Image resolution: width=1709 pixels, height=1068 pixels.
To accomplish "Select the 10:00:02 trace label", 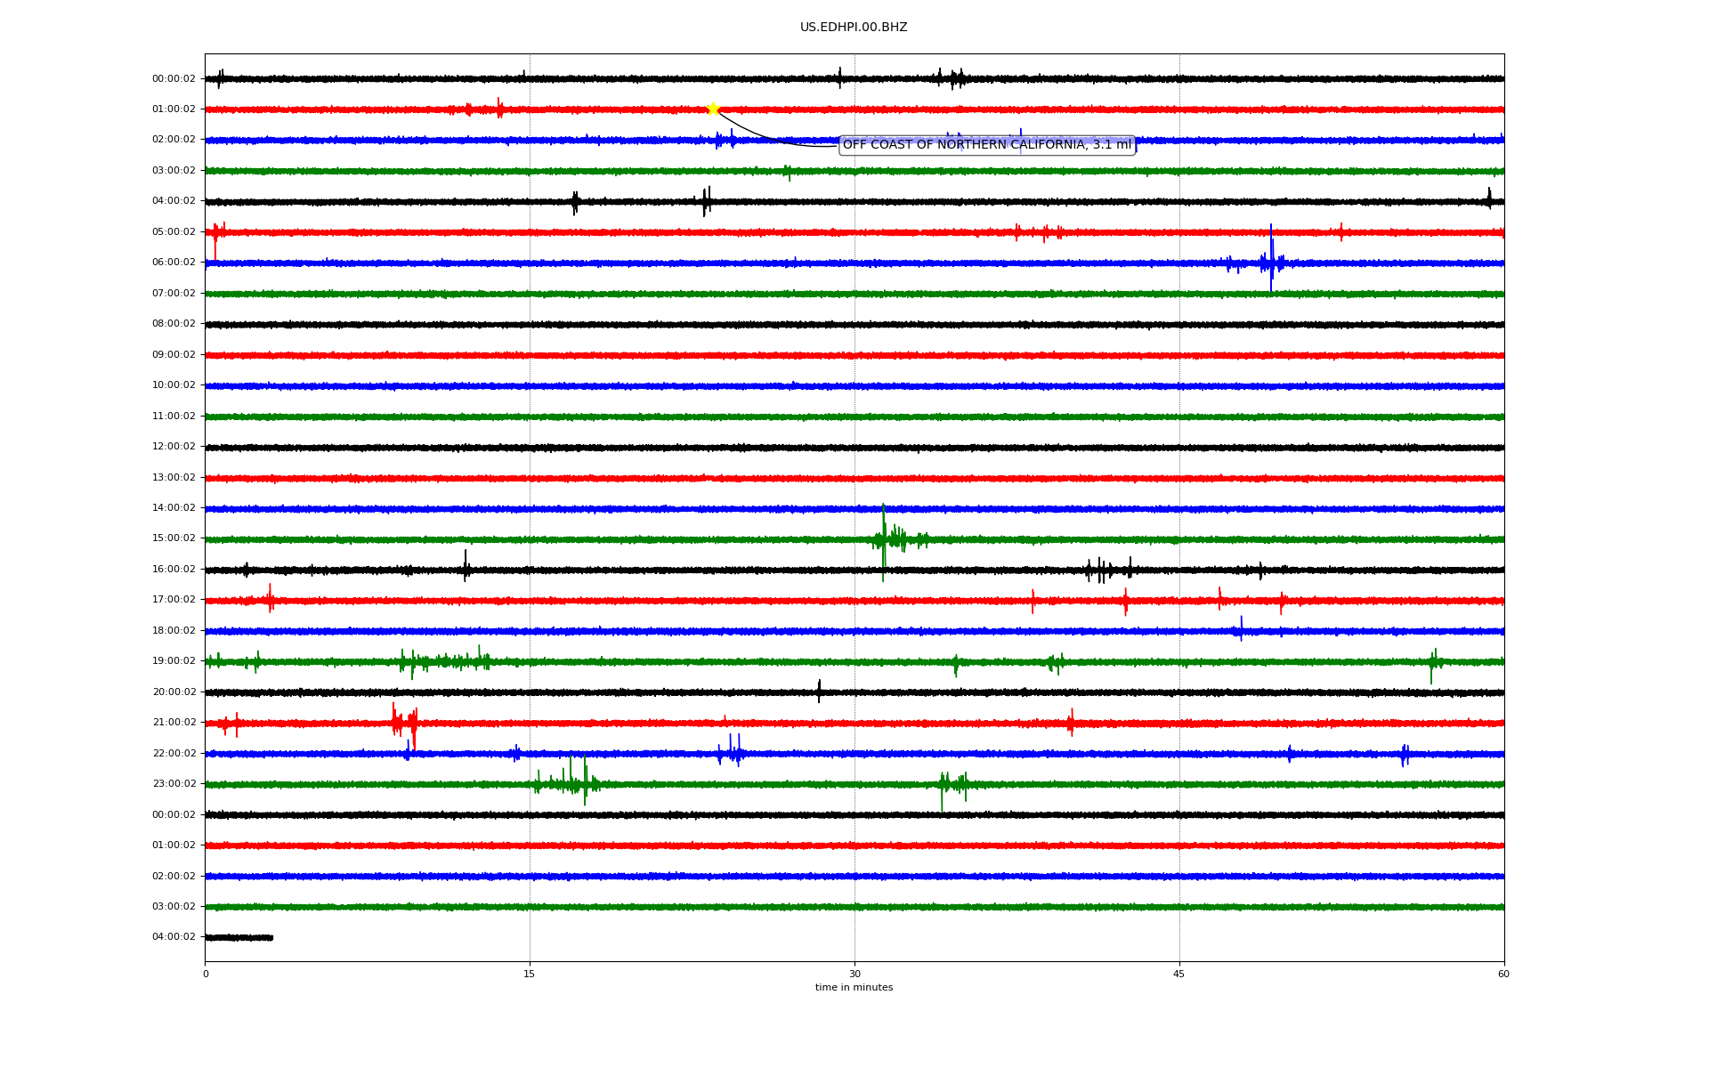I will [x=174, y=385].
